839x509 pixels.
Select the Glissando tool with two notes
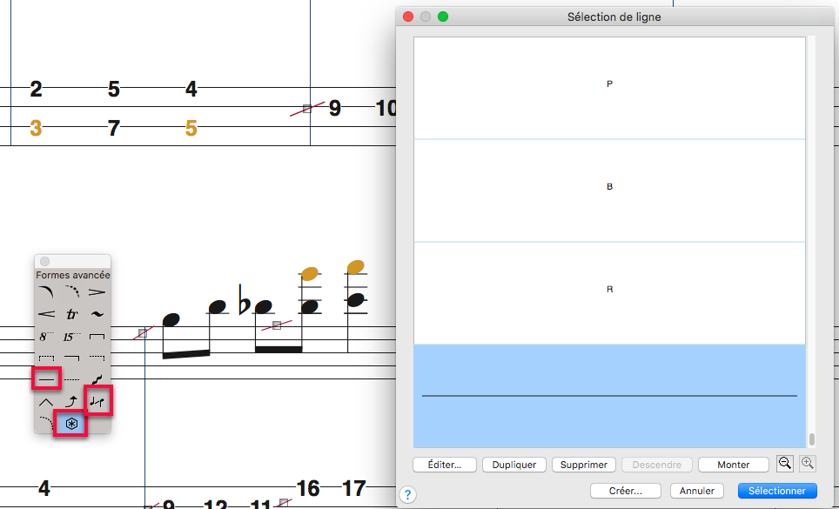(x=97, y=401)
